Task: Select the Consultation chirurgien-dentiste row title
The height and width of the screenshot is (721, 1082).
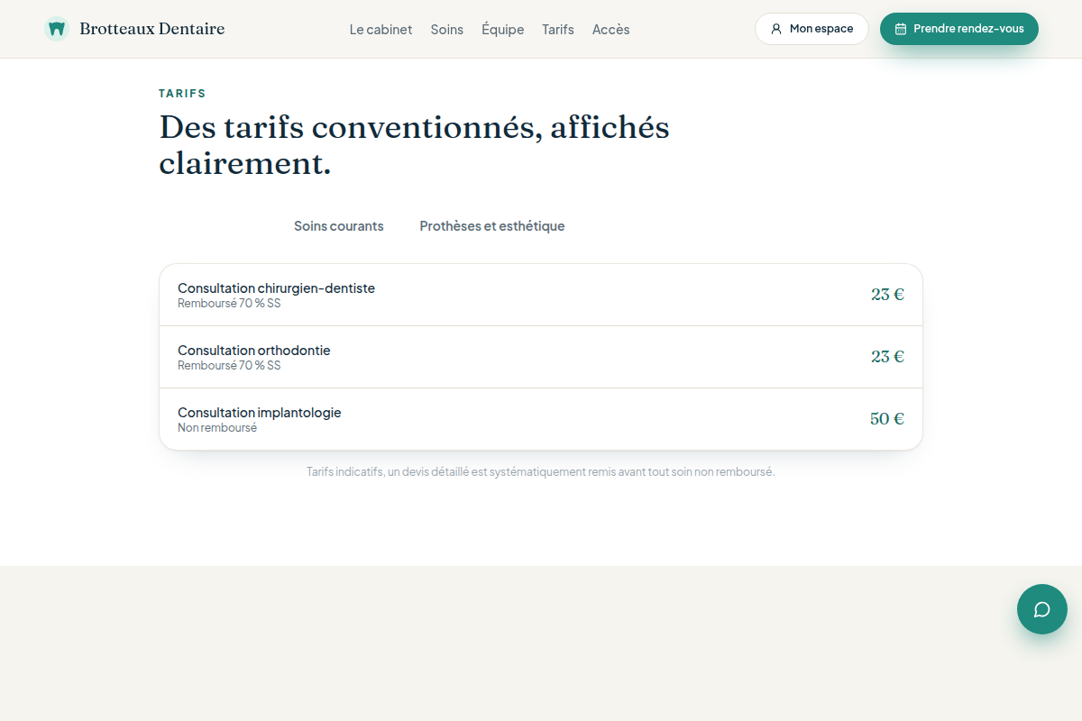Action: point(276,288)
